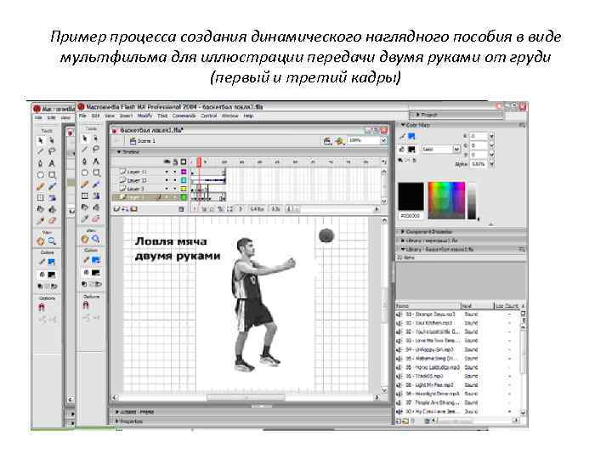Screen dimensions: 612x459
Task: Sort library by the Name column header
Action: pyautogui.click(x=428, y=306)
